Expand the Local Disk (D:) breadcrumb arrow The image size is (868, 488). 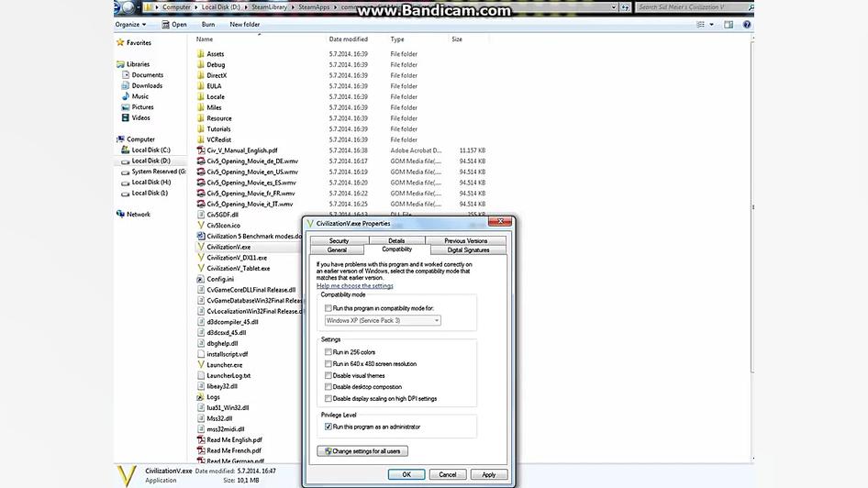246,7
